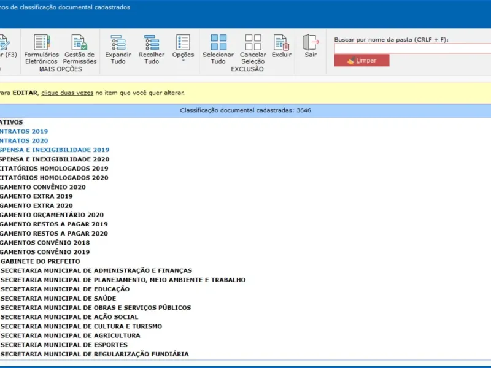Select 'CITATÓRIOS HOMOLOGADOS 2019' row

click(54, 169)
